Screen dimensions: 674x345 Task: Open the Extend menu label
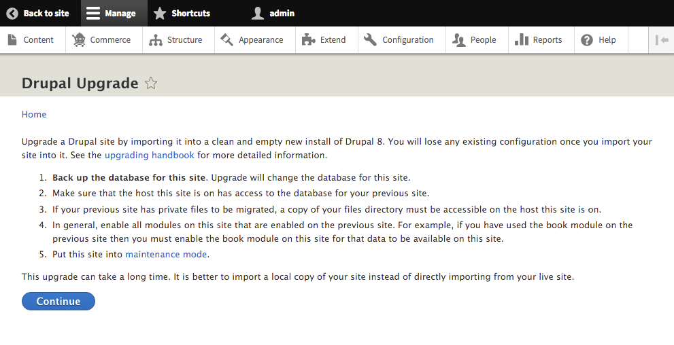(333, 40)
